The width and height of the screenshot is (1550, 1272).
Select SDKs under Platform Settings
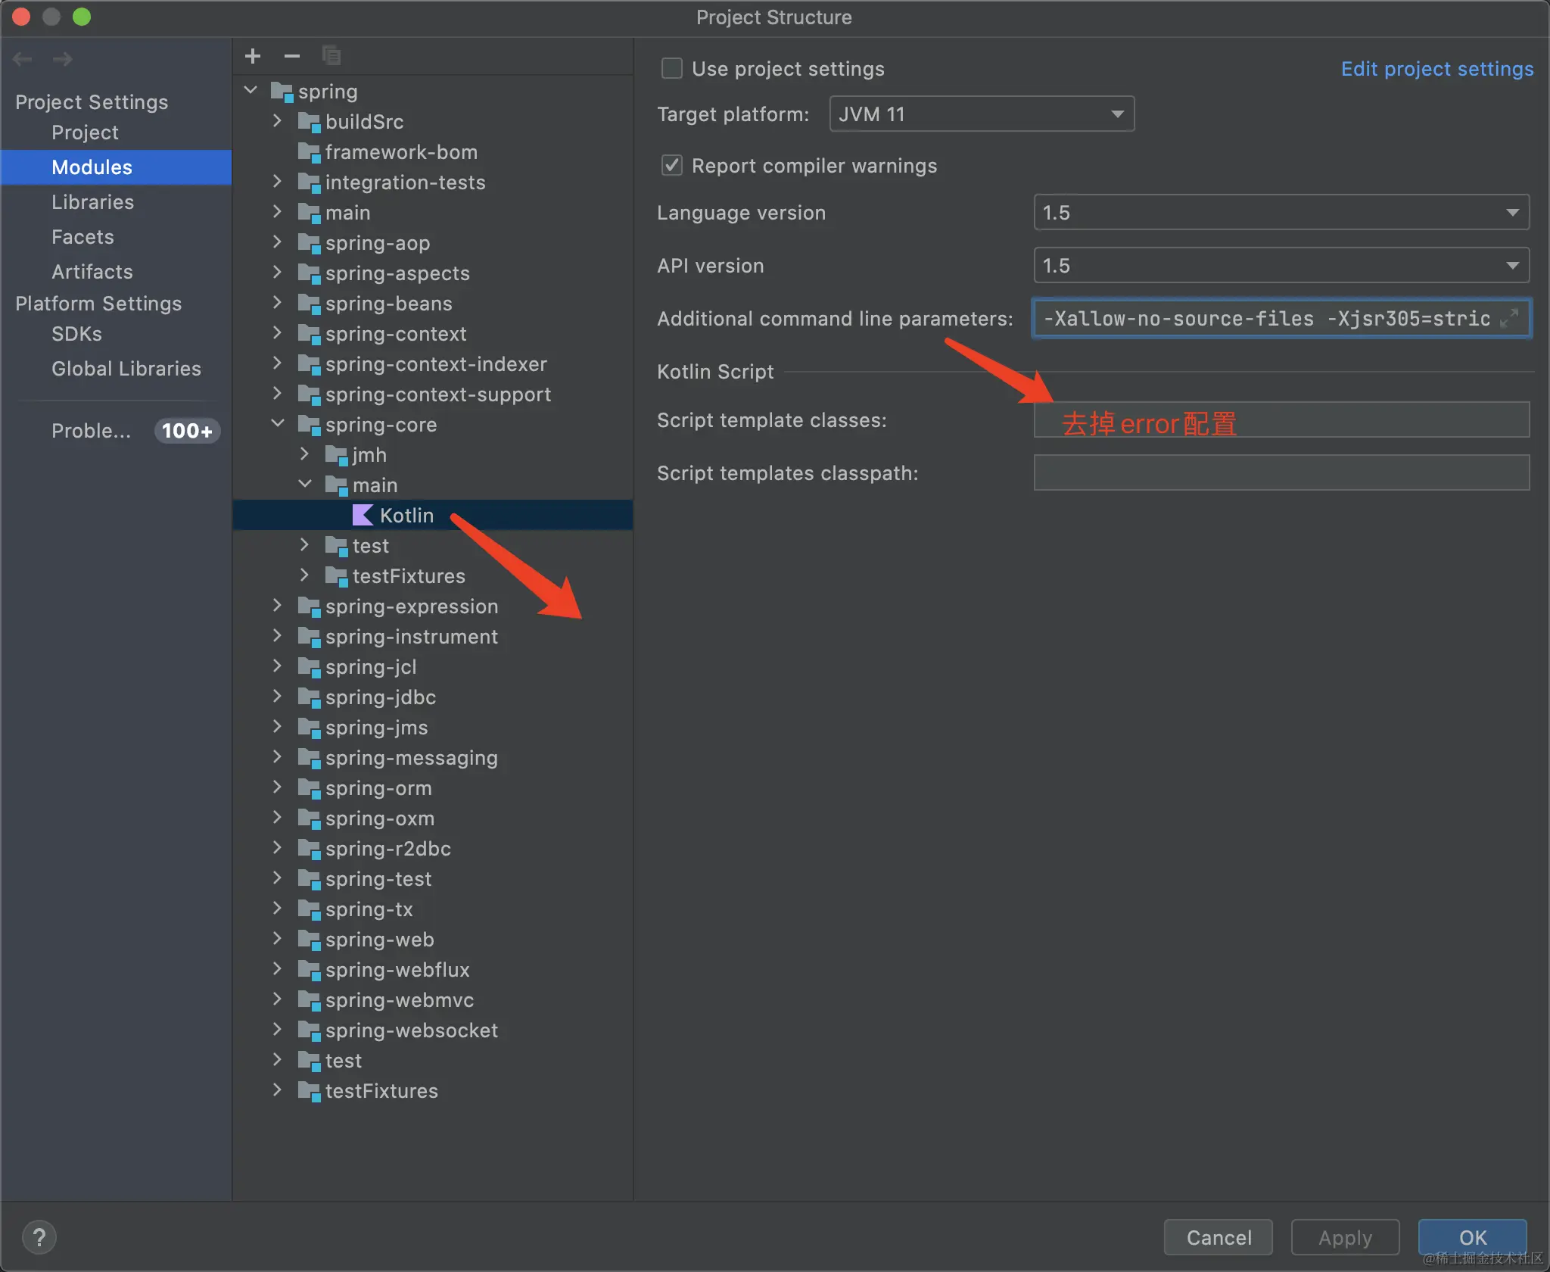pos(76,334)
